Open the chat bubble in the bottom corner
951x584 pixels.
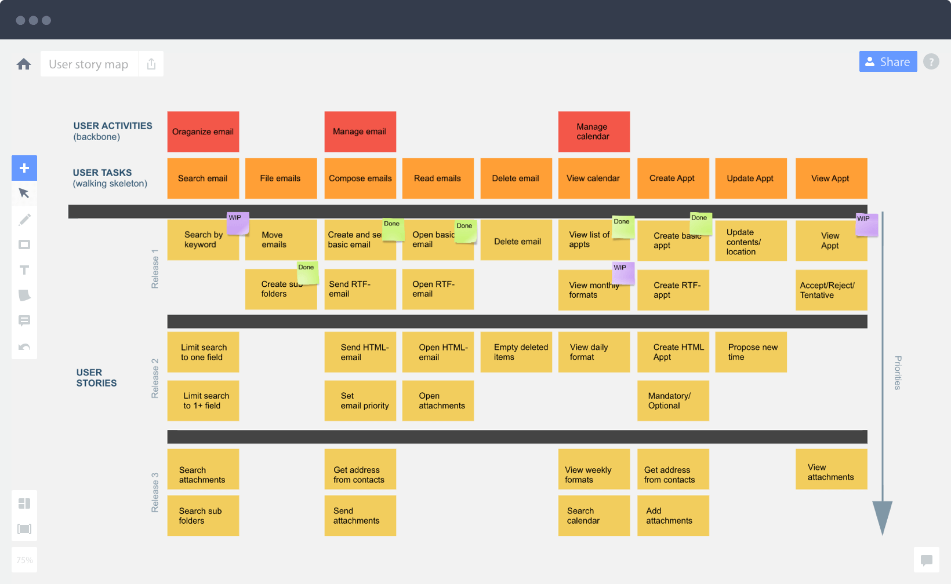pyautogui.click(x=927, y=560)
